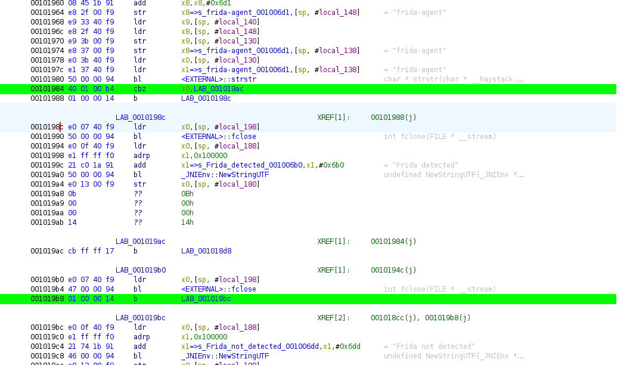Click the NewStringUTF call at 001019a0

(x=225, y=175)
